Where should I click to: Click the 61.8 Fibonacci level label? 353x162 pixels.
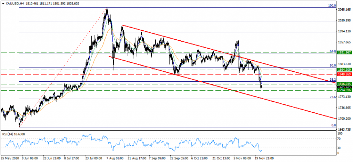point(333,51)
